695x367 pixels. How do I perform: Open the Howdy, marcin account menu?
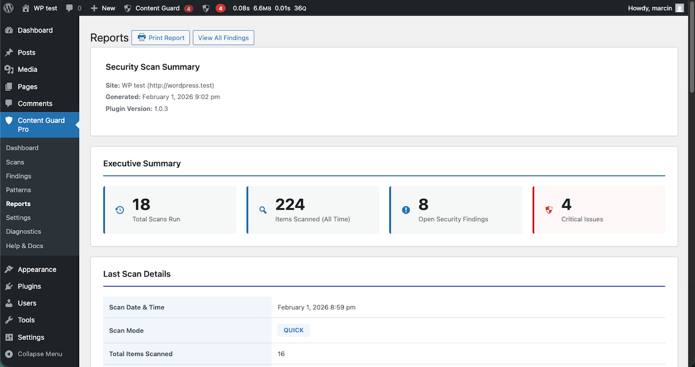pyautogui.click(x=650, y=8)
